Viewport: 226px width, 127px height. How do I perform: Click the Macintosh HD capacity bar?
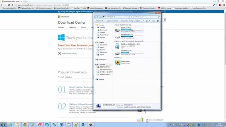pyautogui.click(x=132, y=36)
